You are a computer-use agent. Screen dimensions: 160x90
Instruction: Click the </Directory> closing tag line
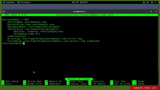(17, 36)
